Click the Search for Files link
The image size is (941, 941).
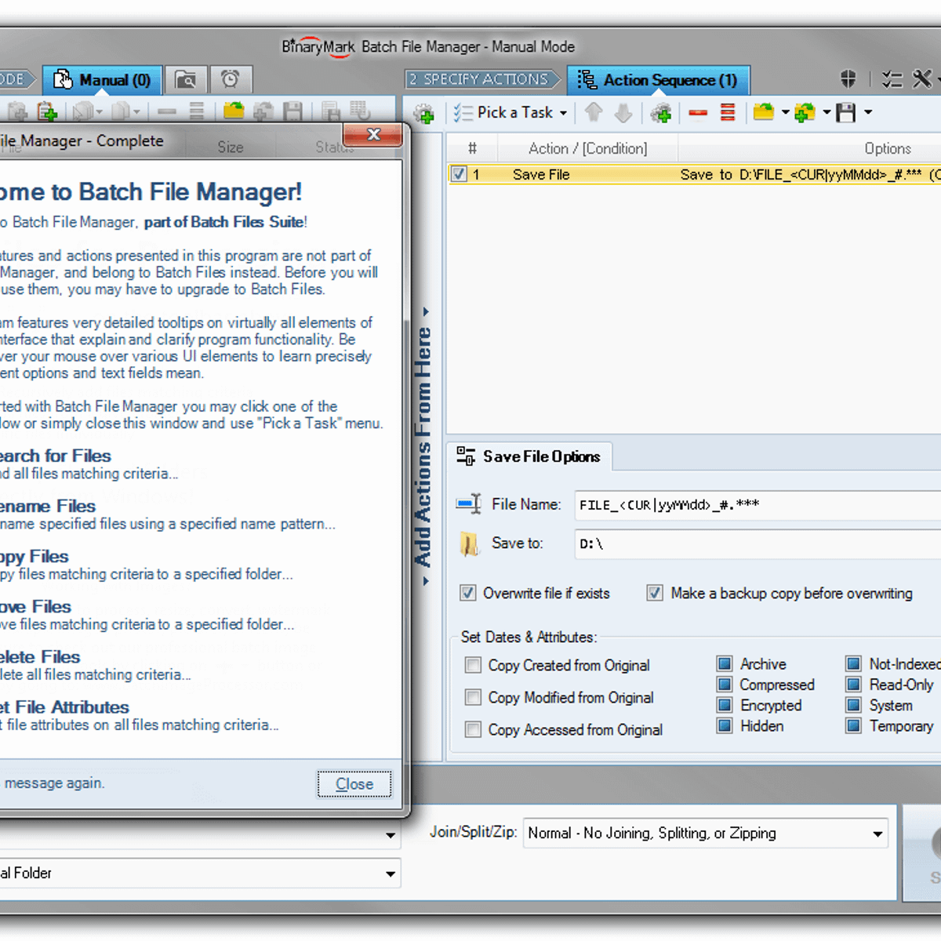coord(55,456)
